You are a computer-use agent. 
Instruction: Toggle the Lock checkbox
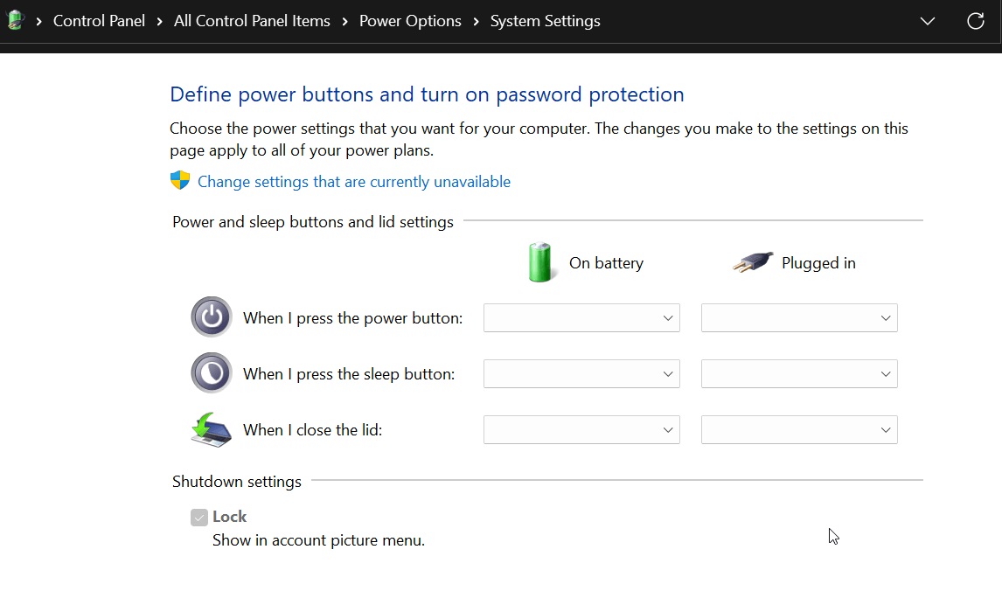(199, 518)
